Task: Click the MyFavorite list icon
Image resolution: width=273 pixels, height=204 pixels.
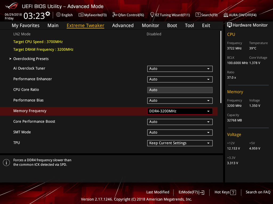Action: (81, 15)
